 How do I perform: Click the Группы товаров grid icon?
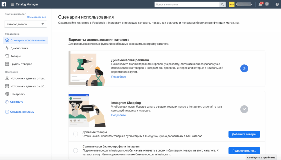(7, 64)
